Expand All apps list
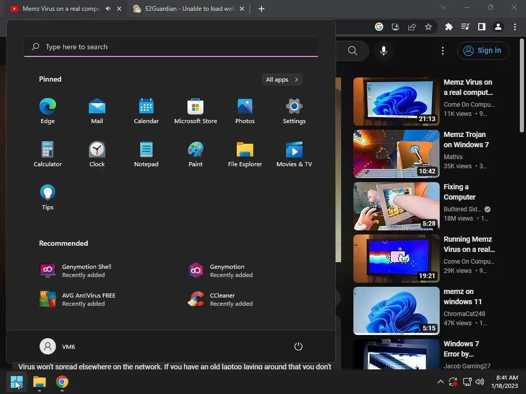This screenshot has width=526, height=394. [282, 80]
